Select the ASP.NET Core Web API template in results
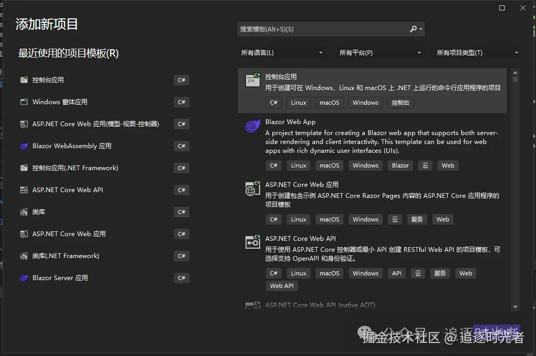Viewport: 536px width, 356px height. pyautogui.click(x=372, y=262)
